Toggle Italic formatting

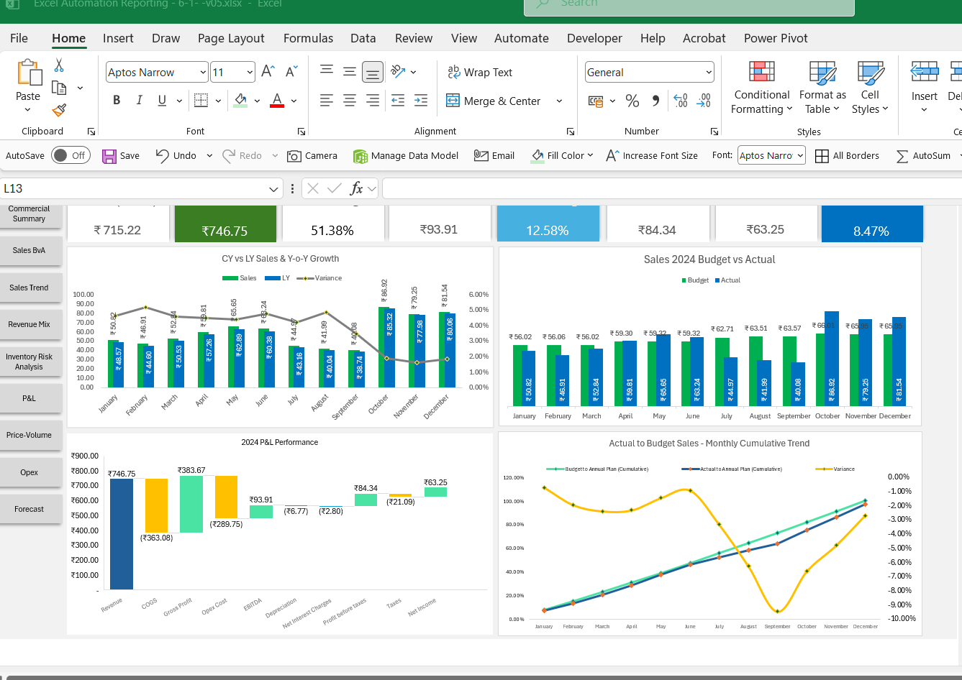coord(140,101)
